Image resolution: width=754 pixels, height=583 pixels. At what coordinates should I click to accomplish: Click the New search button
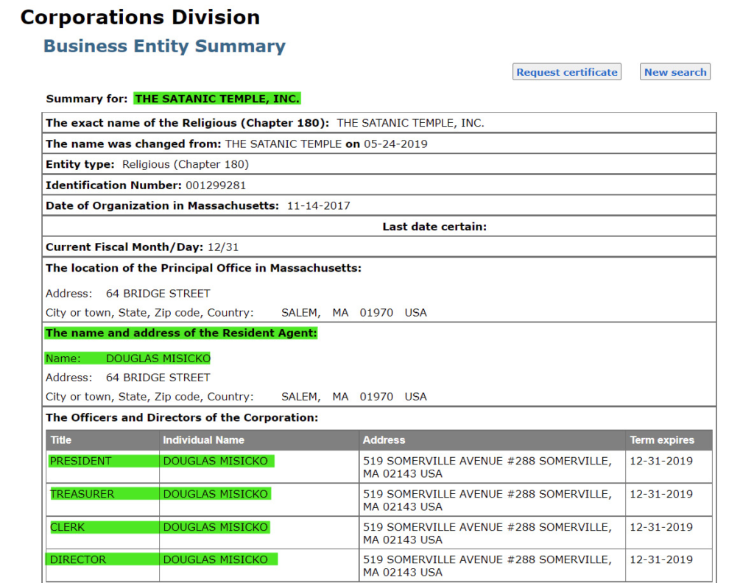674,71
